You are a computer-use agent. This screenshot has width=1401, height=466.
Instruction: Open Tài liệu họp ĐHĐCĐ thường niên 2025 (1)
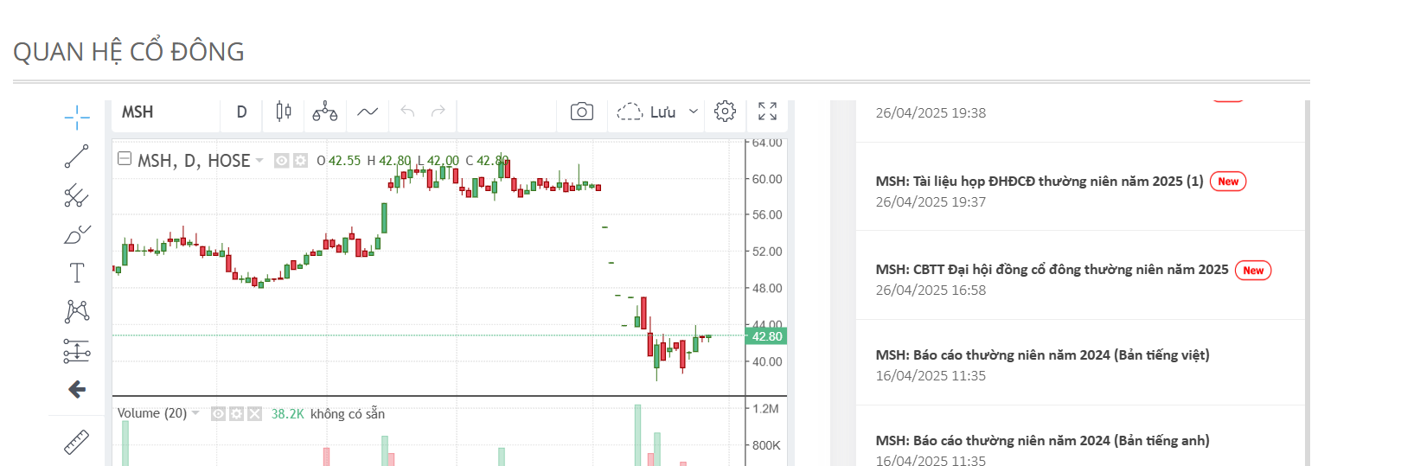(1040, 181)
